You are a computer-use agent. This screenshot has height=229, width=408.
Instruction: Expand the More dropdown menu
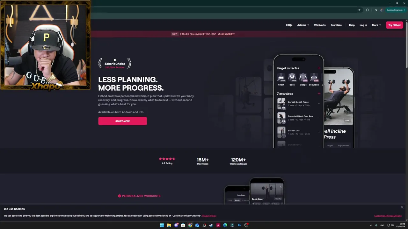pyautogui.click(x=376, y=25)
